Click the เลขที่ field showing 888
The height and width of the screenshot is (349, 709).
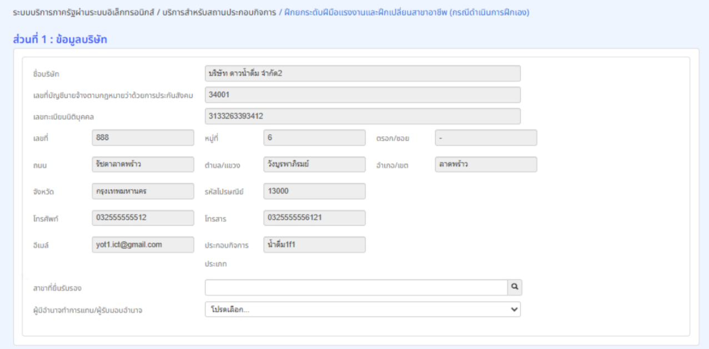point(143,138)
